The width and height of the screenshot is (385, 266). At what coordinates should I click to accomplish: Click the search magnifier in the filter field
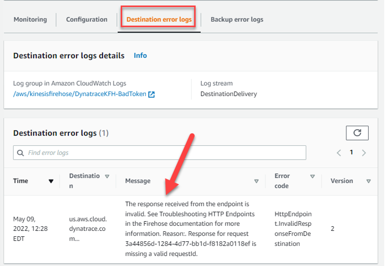point(21,152)
